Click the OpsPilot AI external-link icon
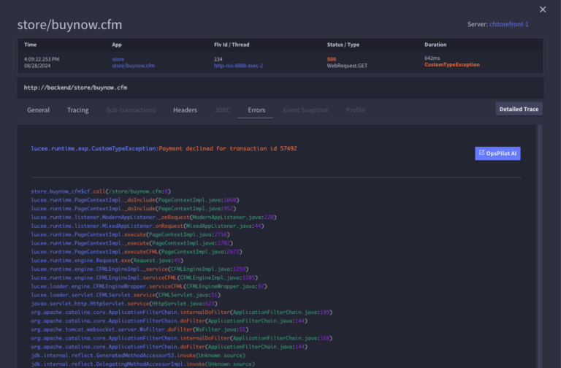The width and height of the screenshot is (561, 368). [481, 153]
